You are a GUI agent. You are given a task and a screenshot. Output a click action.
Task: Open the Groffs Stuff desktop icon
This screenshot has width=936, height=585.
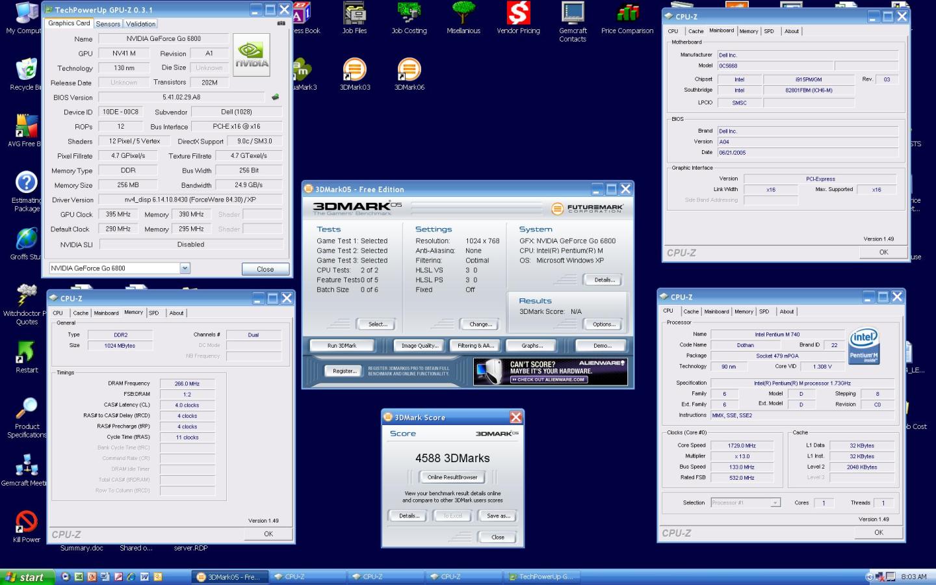tap(26, 239)
